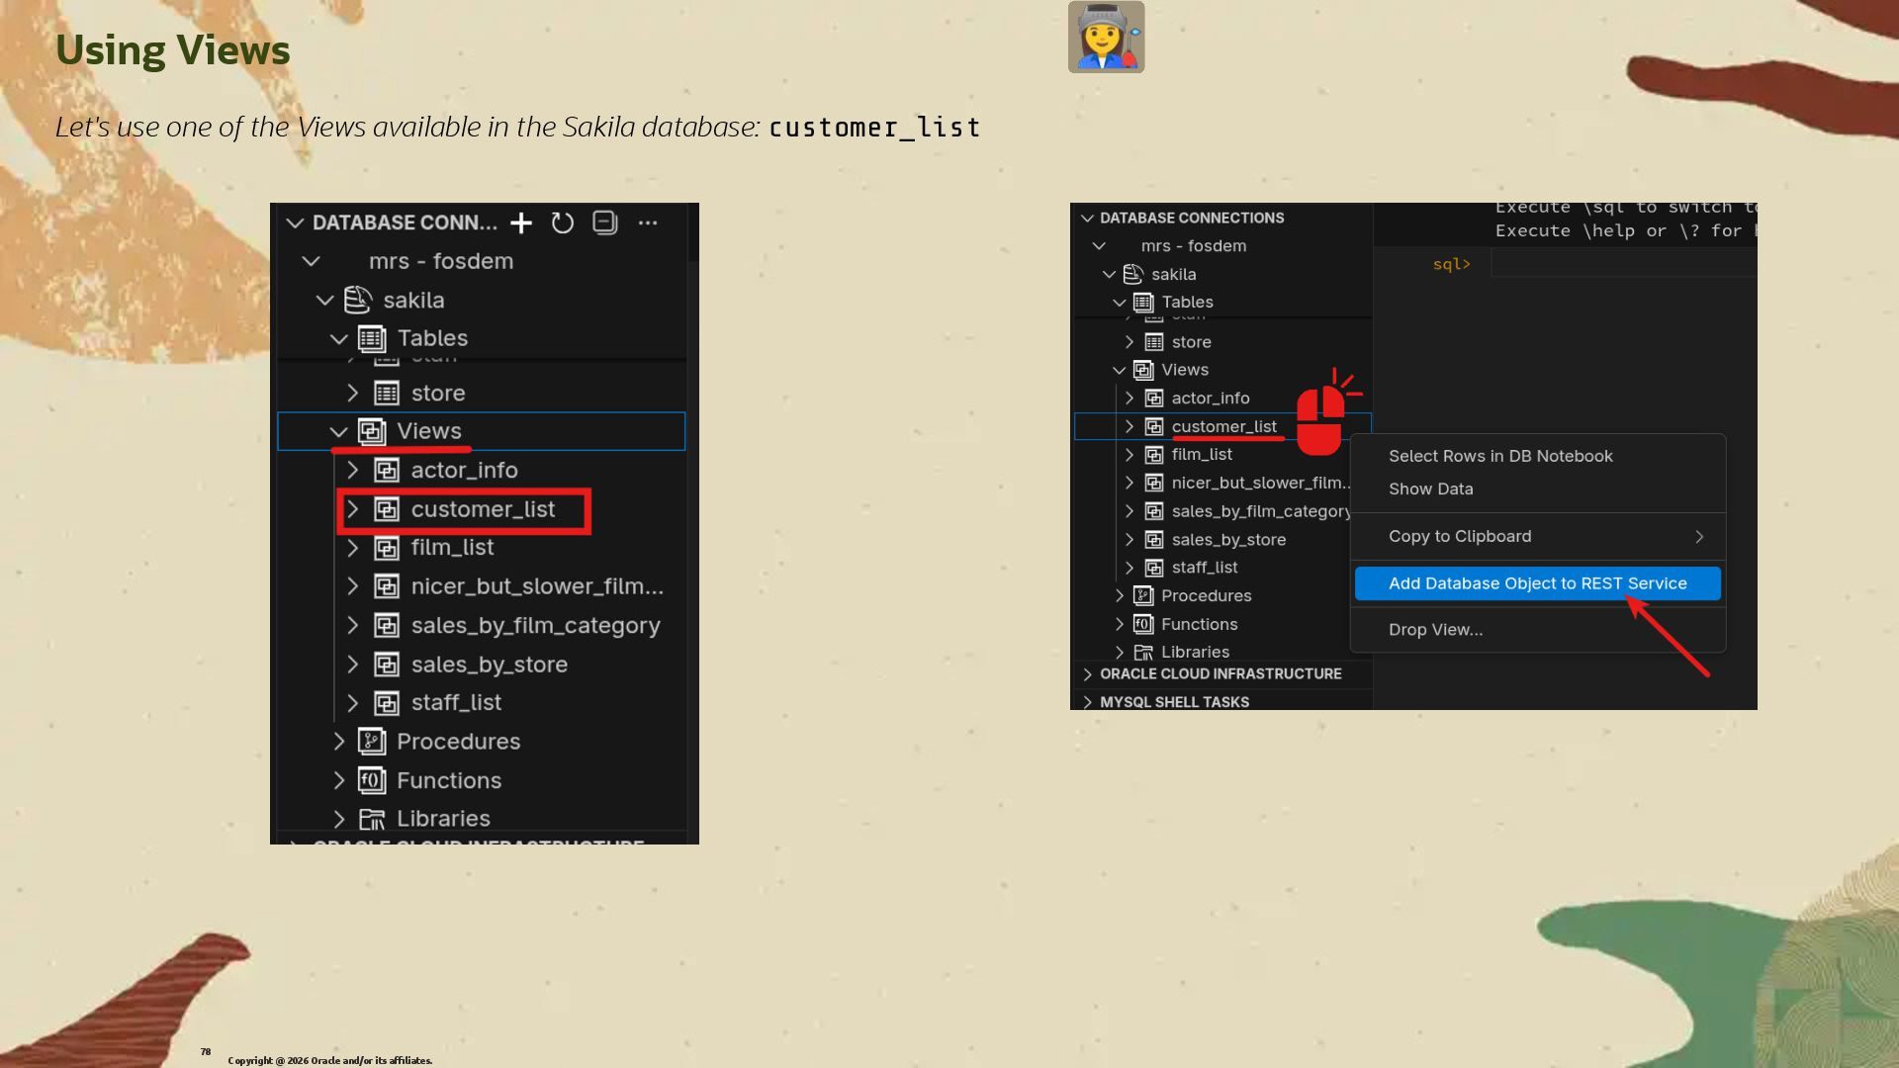Click the add connection plus icon
Viewport: 1899px width, 1068px height.
click(521, 223)
